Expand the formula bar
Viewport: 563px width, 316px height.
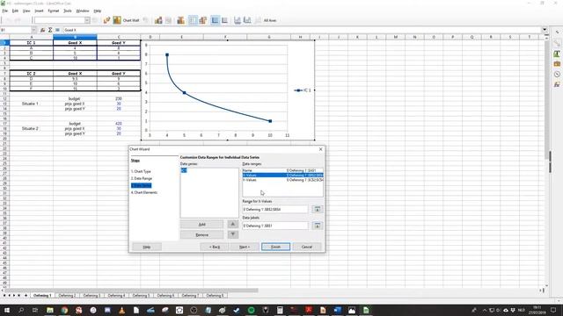pos(545,30)
